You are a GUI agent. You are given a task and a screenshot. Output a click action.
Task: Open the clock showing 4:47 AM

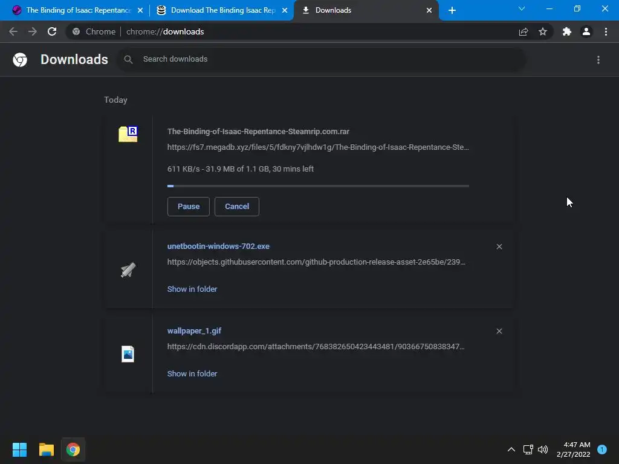pyautogui.click(x=574, y=449)
